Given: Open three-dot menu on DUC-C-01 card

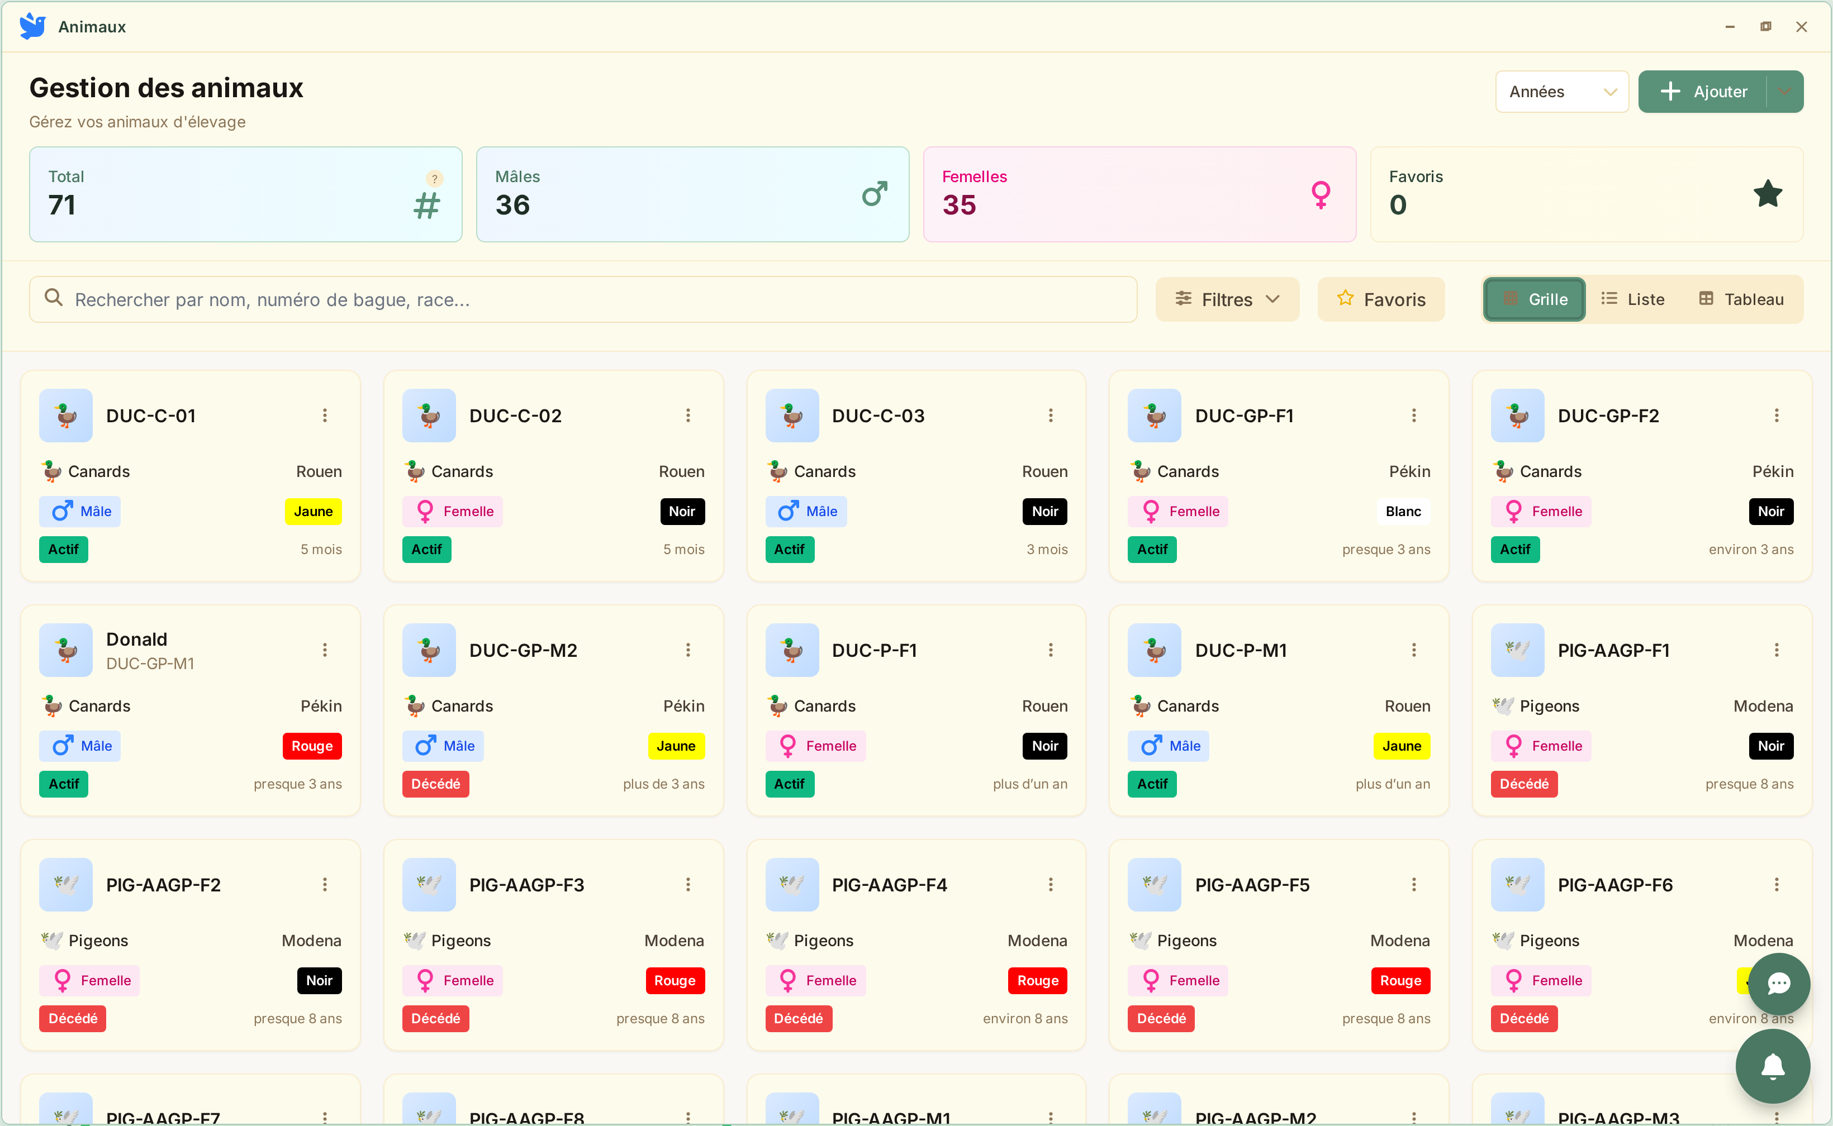Looking at the screenshot, I should tap(325, 416).
